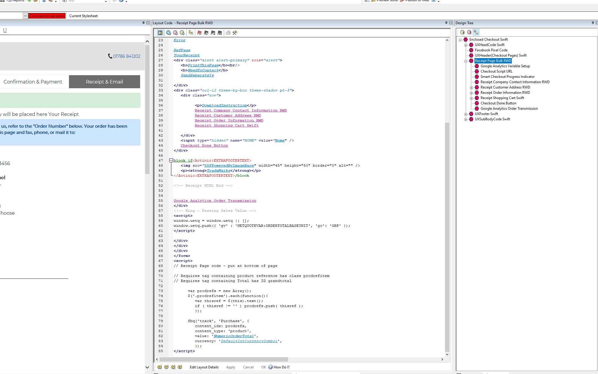
Task: Select Receipt Company Contact Information RWD tree item
Action: (x=515, y=82)
